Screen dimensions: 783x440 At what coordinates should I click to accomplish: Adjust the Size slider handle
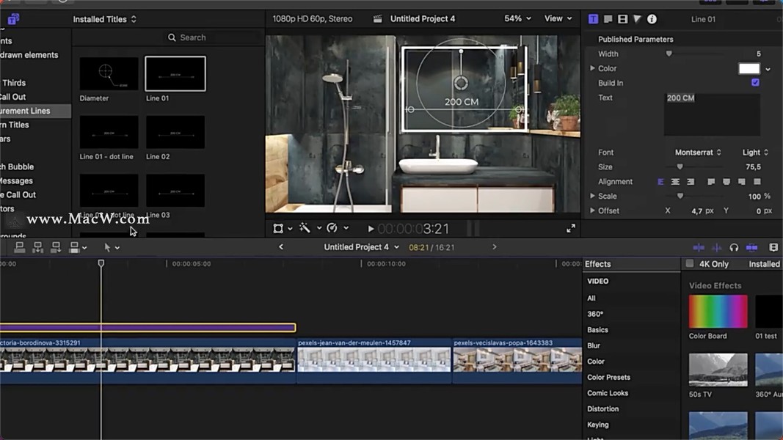[x=680, y=166]
